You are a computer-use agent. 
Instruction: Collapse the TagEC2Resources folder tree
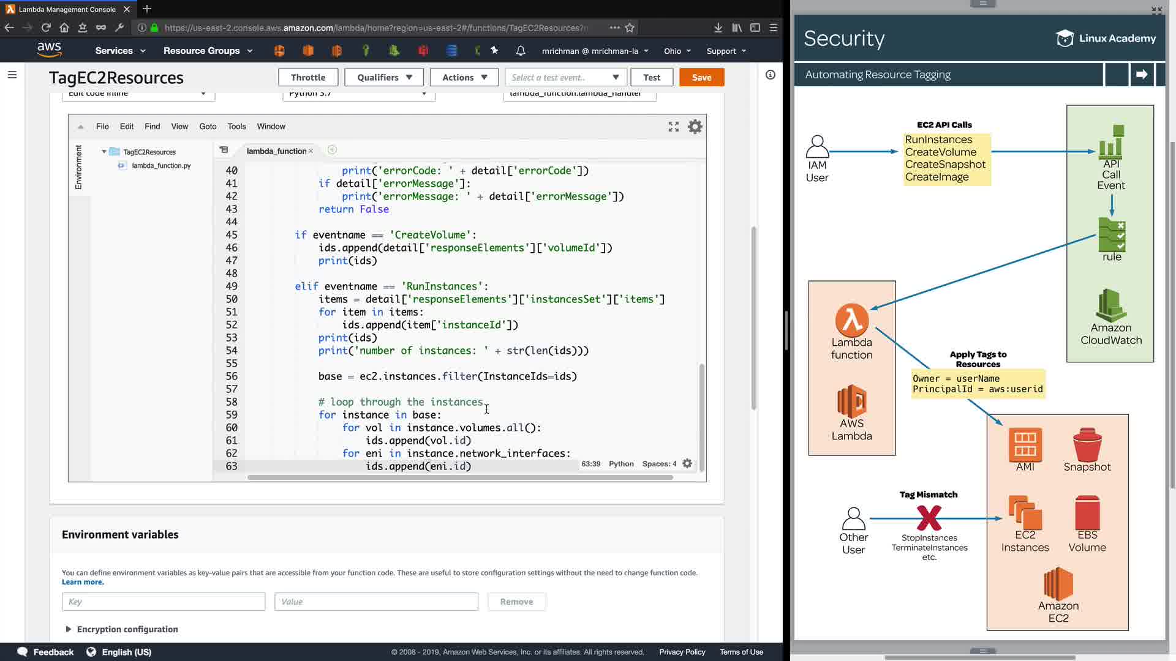pyautogui.click(x=104, y=152)
